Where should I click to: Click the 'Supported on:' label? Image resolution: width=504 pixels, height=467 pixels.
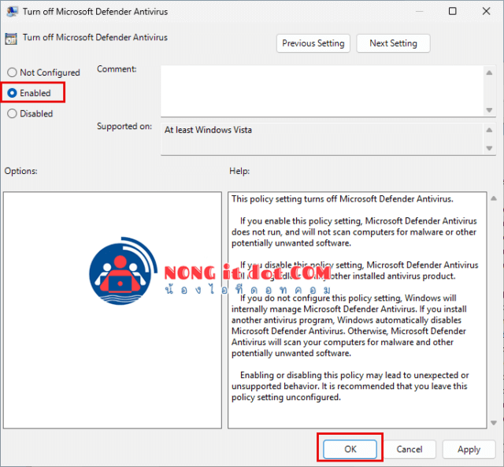pos(124,126)
